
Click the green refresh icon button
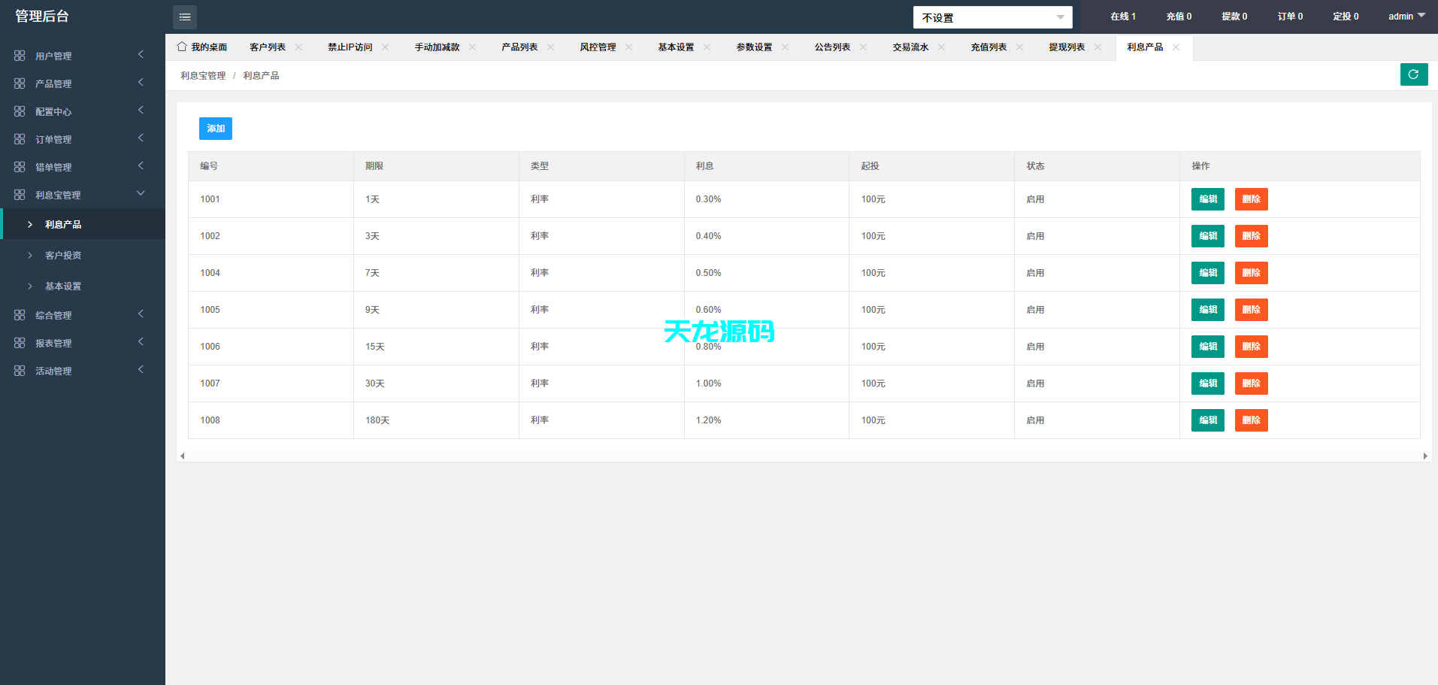coord(1413,74)
